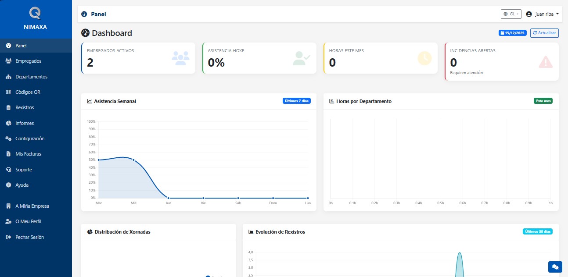Screen dimensions: 568x277
Task: Click the Configuración gears icon
Action: pos(8,138)
